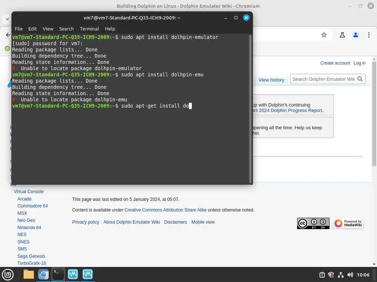This screenshot has height=282, width=377.
Task: Open the 10:06 clock calendar
Action: [363, 275]
